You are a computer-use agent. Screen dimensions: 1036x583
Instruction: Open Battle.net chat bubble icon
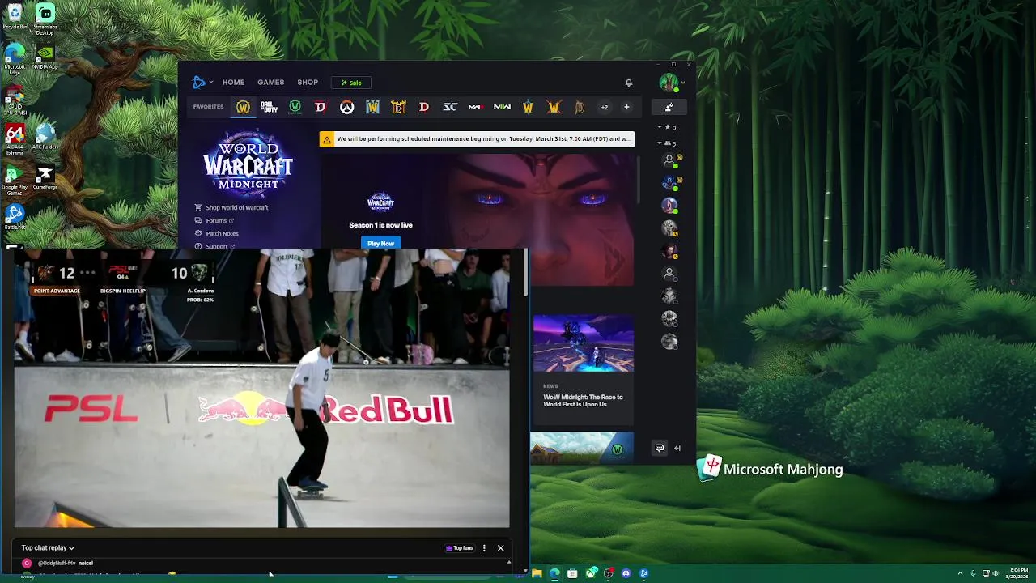(x=660, y=448)
